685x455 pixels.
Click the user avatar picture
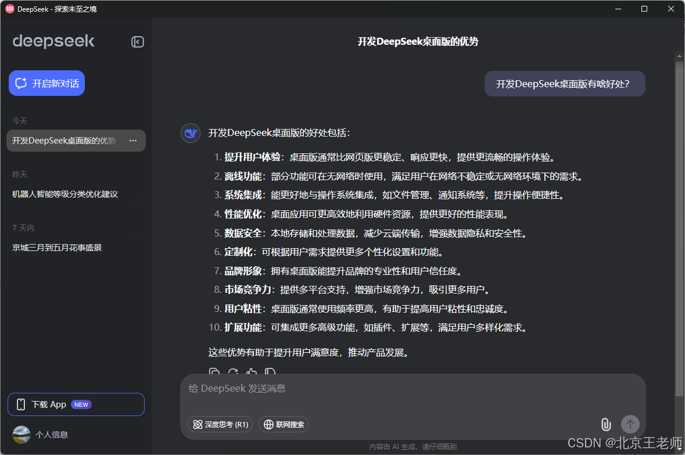pos(21,435)
